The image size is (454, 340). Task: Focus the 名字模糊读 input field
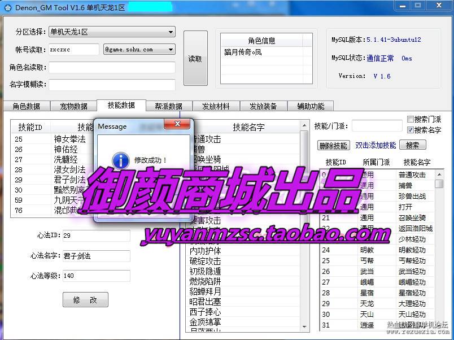point(112,85)
